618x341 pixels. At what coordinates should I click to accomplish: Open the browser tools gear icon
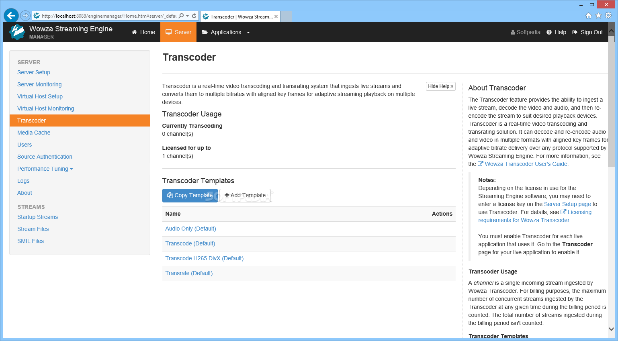(608, 16)
